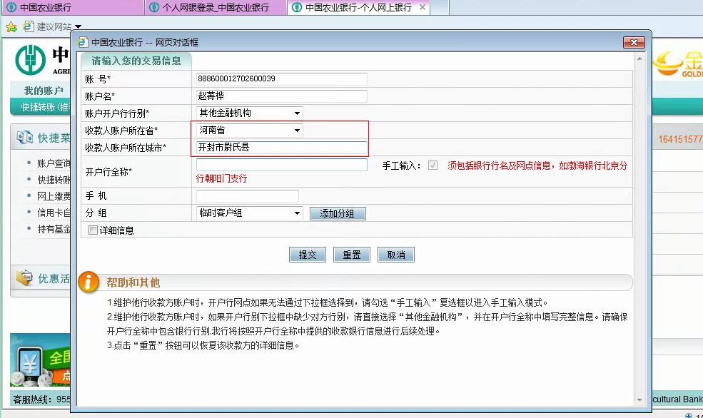Click the 取消 cancel button
The width and height of the screenshot is (703, 418).
(x=396, y=255)
